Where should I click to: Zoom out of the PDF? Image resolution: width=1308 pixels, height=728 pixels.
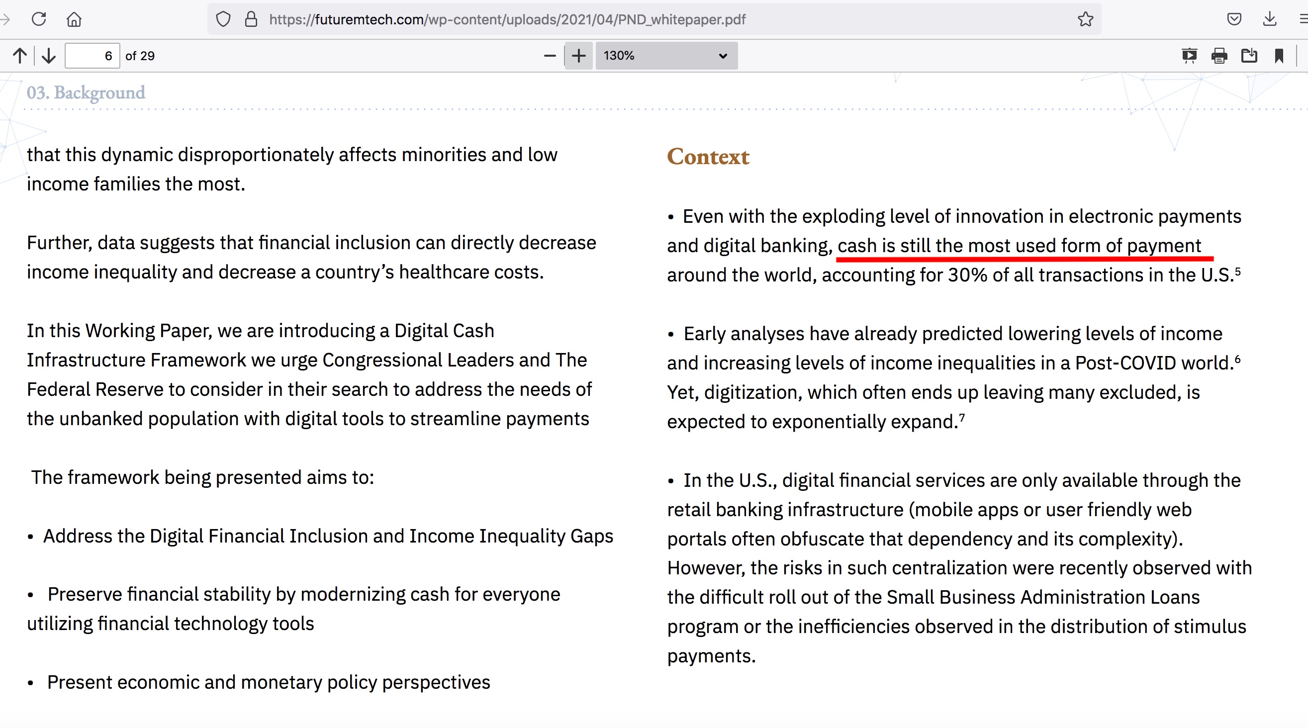point(550,55)
